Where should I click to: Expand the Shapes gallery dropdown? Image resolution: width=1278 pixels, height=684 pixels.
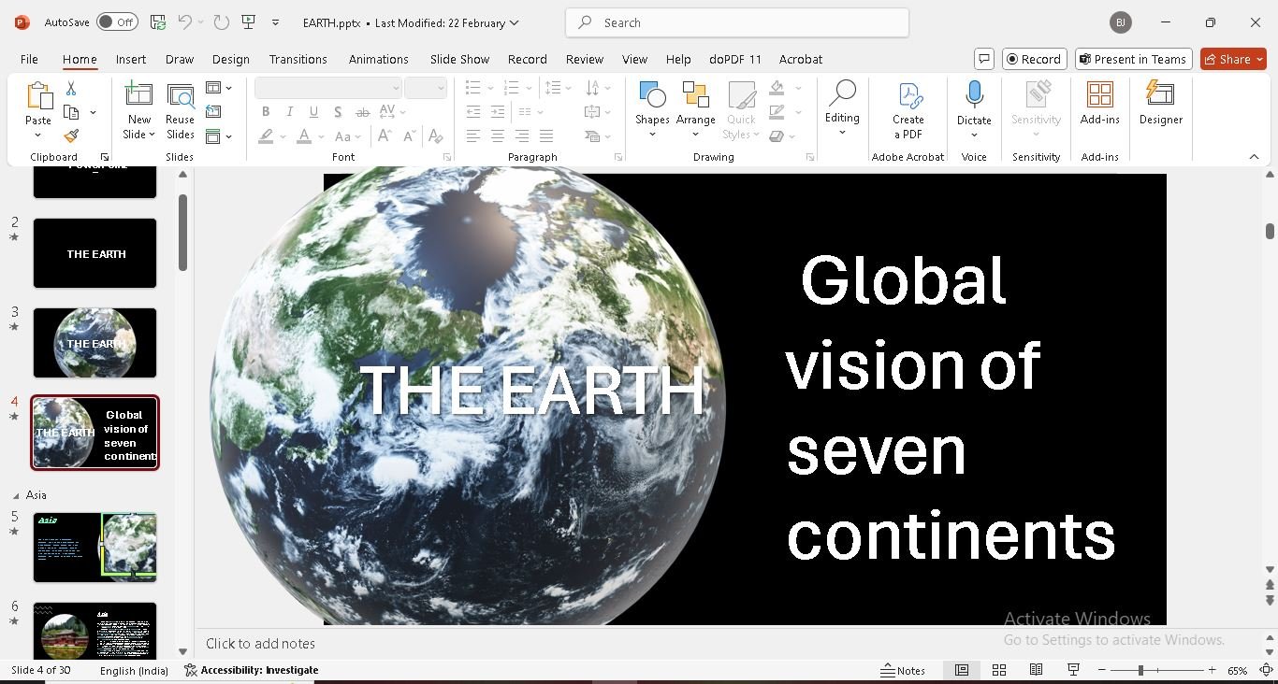point(652,134)
